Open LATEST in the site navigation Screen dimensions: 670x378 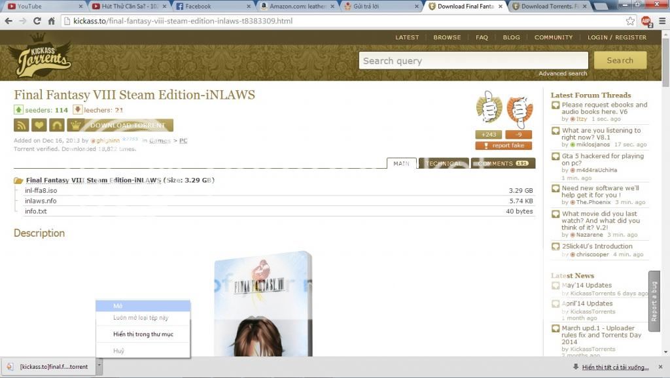coord(407,37)
